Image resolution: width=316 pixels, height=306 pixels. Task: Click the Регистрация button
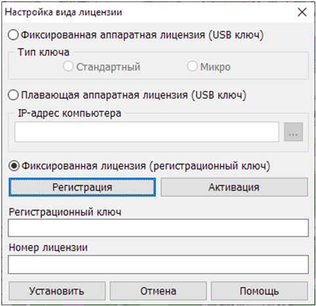pyautogui.click(x=82, y=187)
